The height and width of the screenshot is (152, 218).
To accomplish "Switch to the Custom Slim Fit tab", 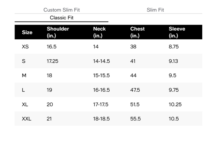I will point(61,10).
